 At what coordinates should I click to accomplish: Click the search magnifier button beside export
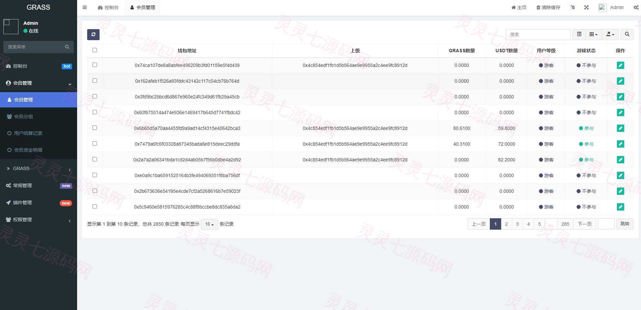click(x=627, y=34)
